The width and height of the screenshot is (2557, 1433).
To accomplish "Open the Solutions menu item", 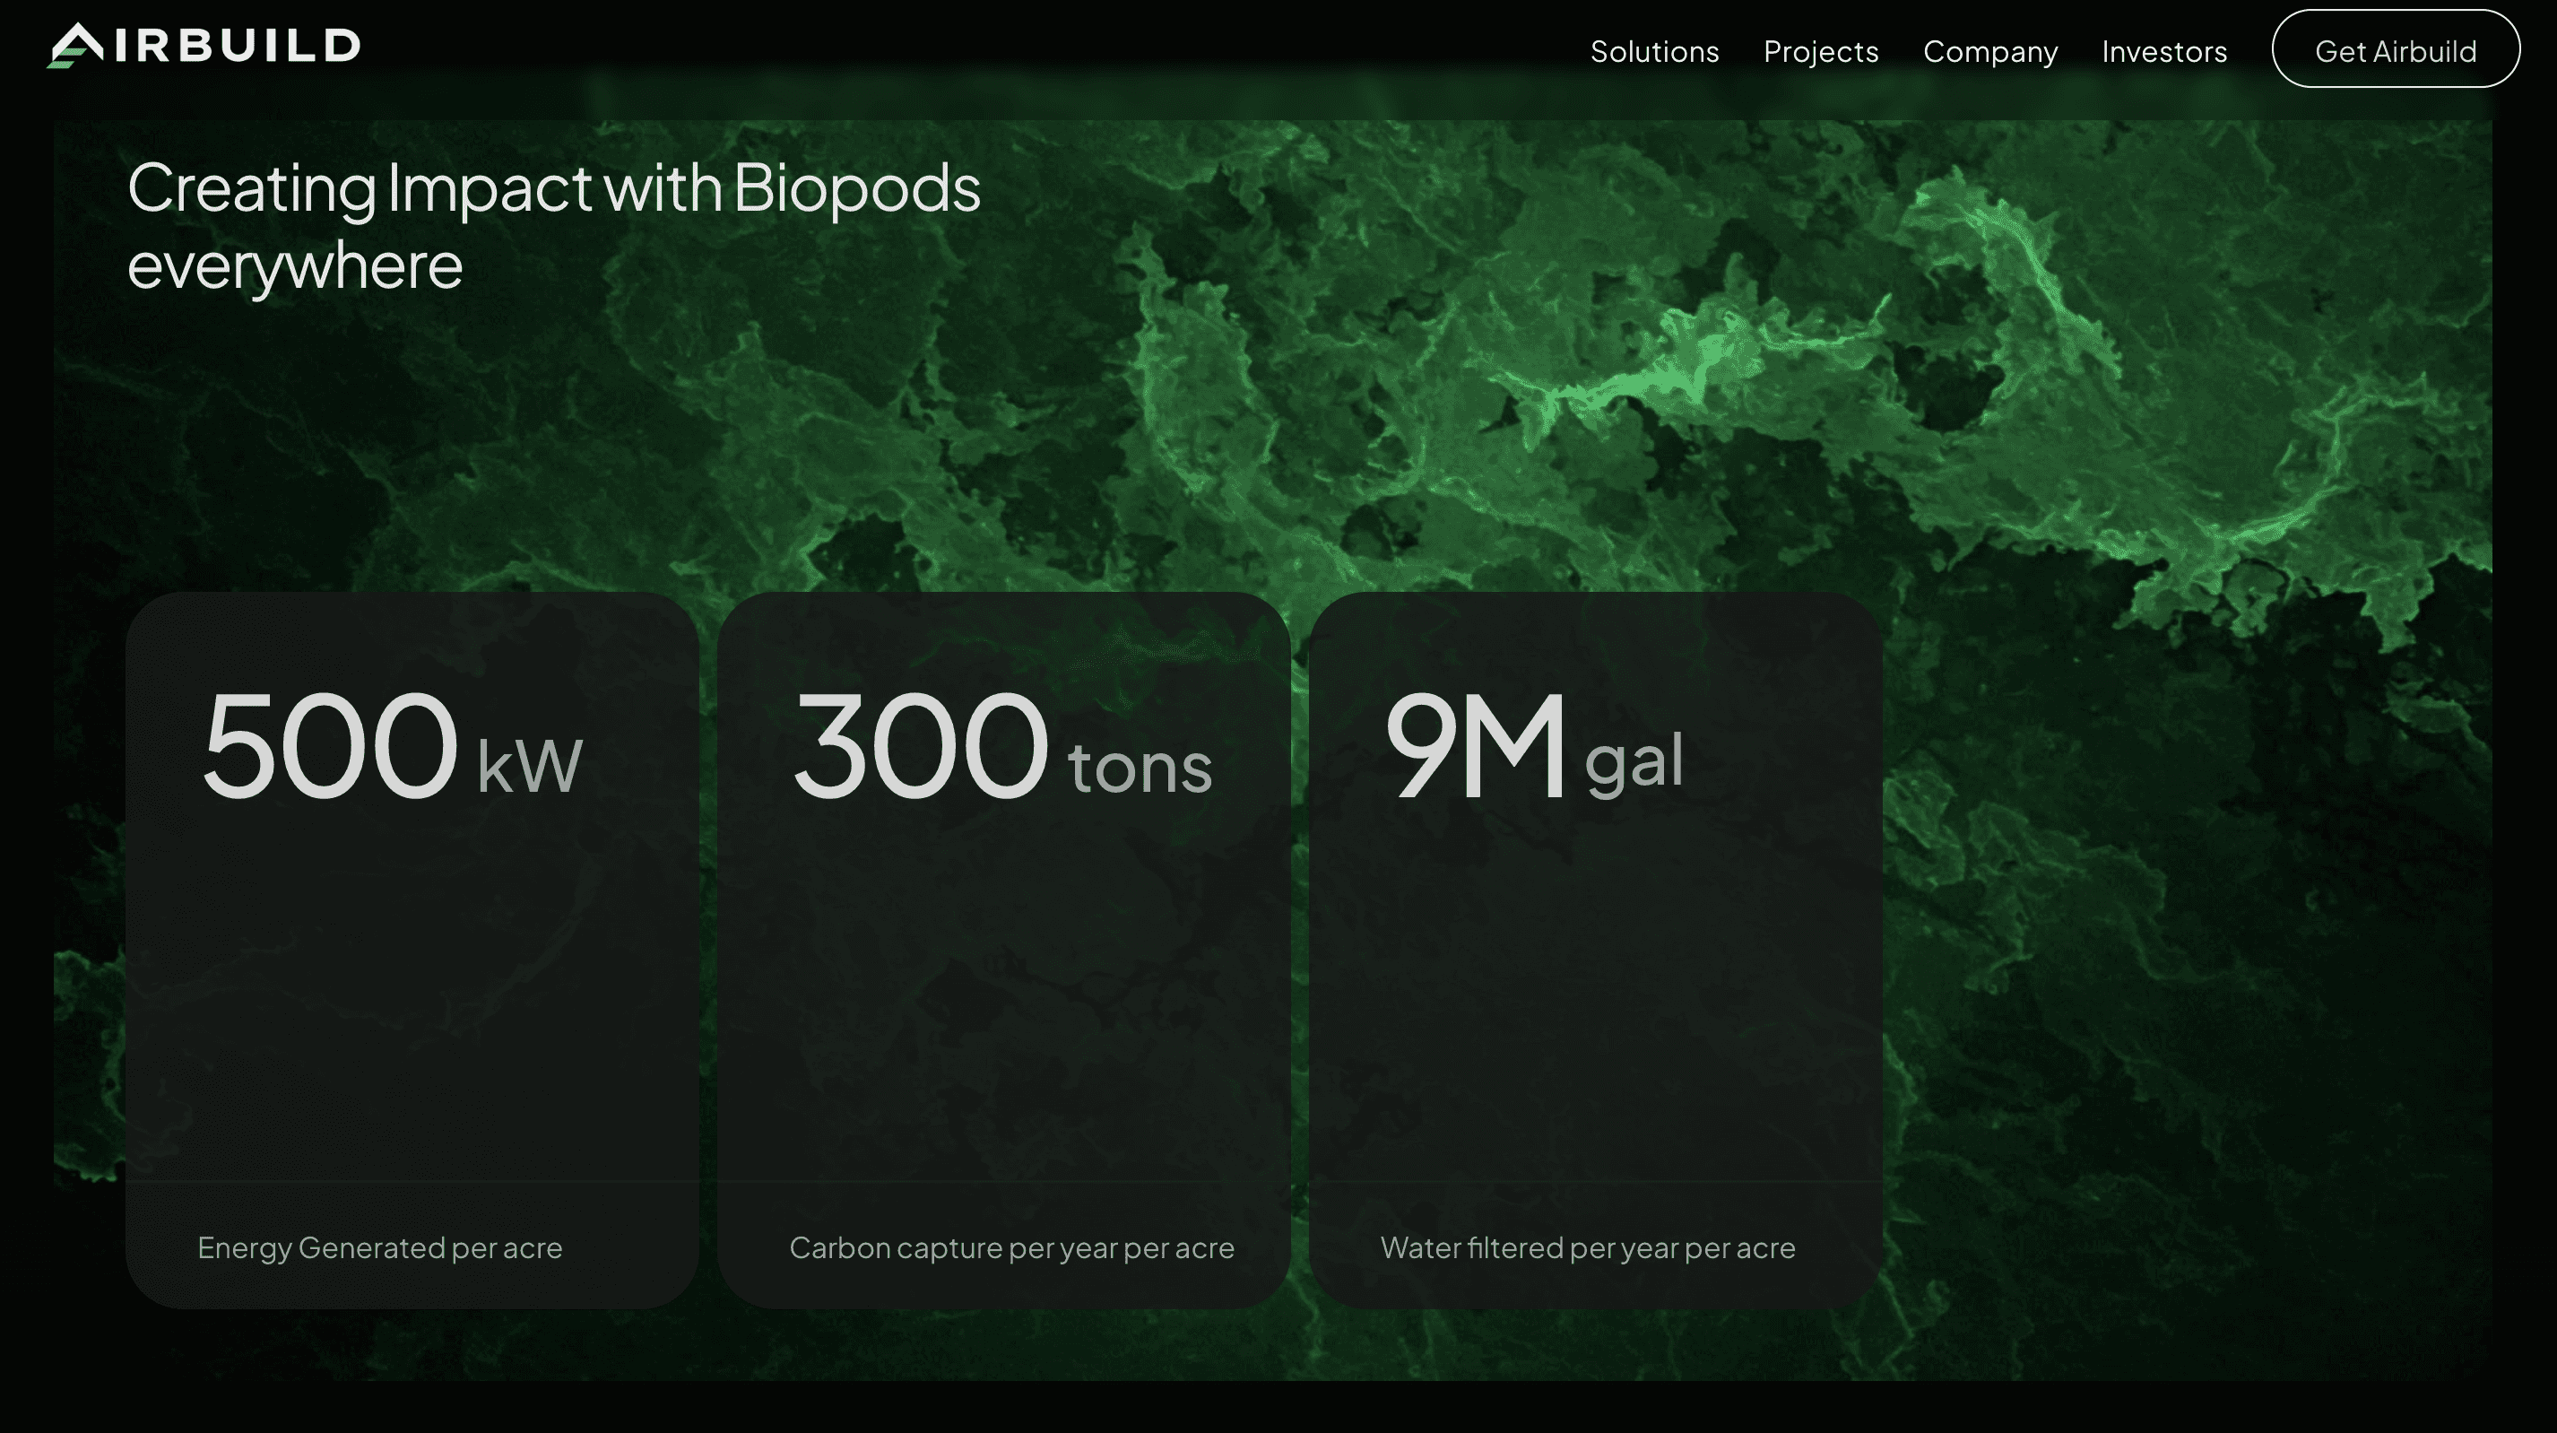I will point(1653,50).
